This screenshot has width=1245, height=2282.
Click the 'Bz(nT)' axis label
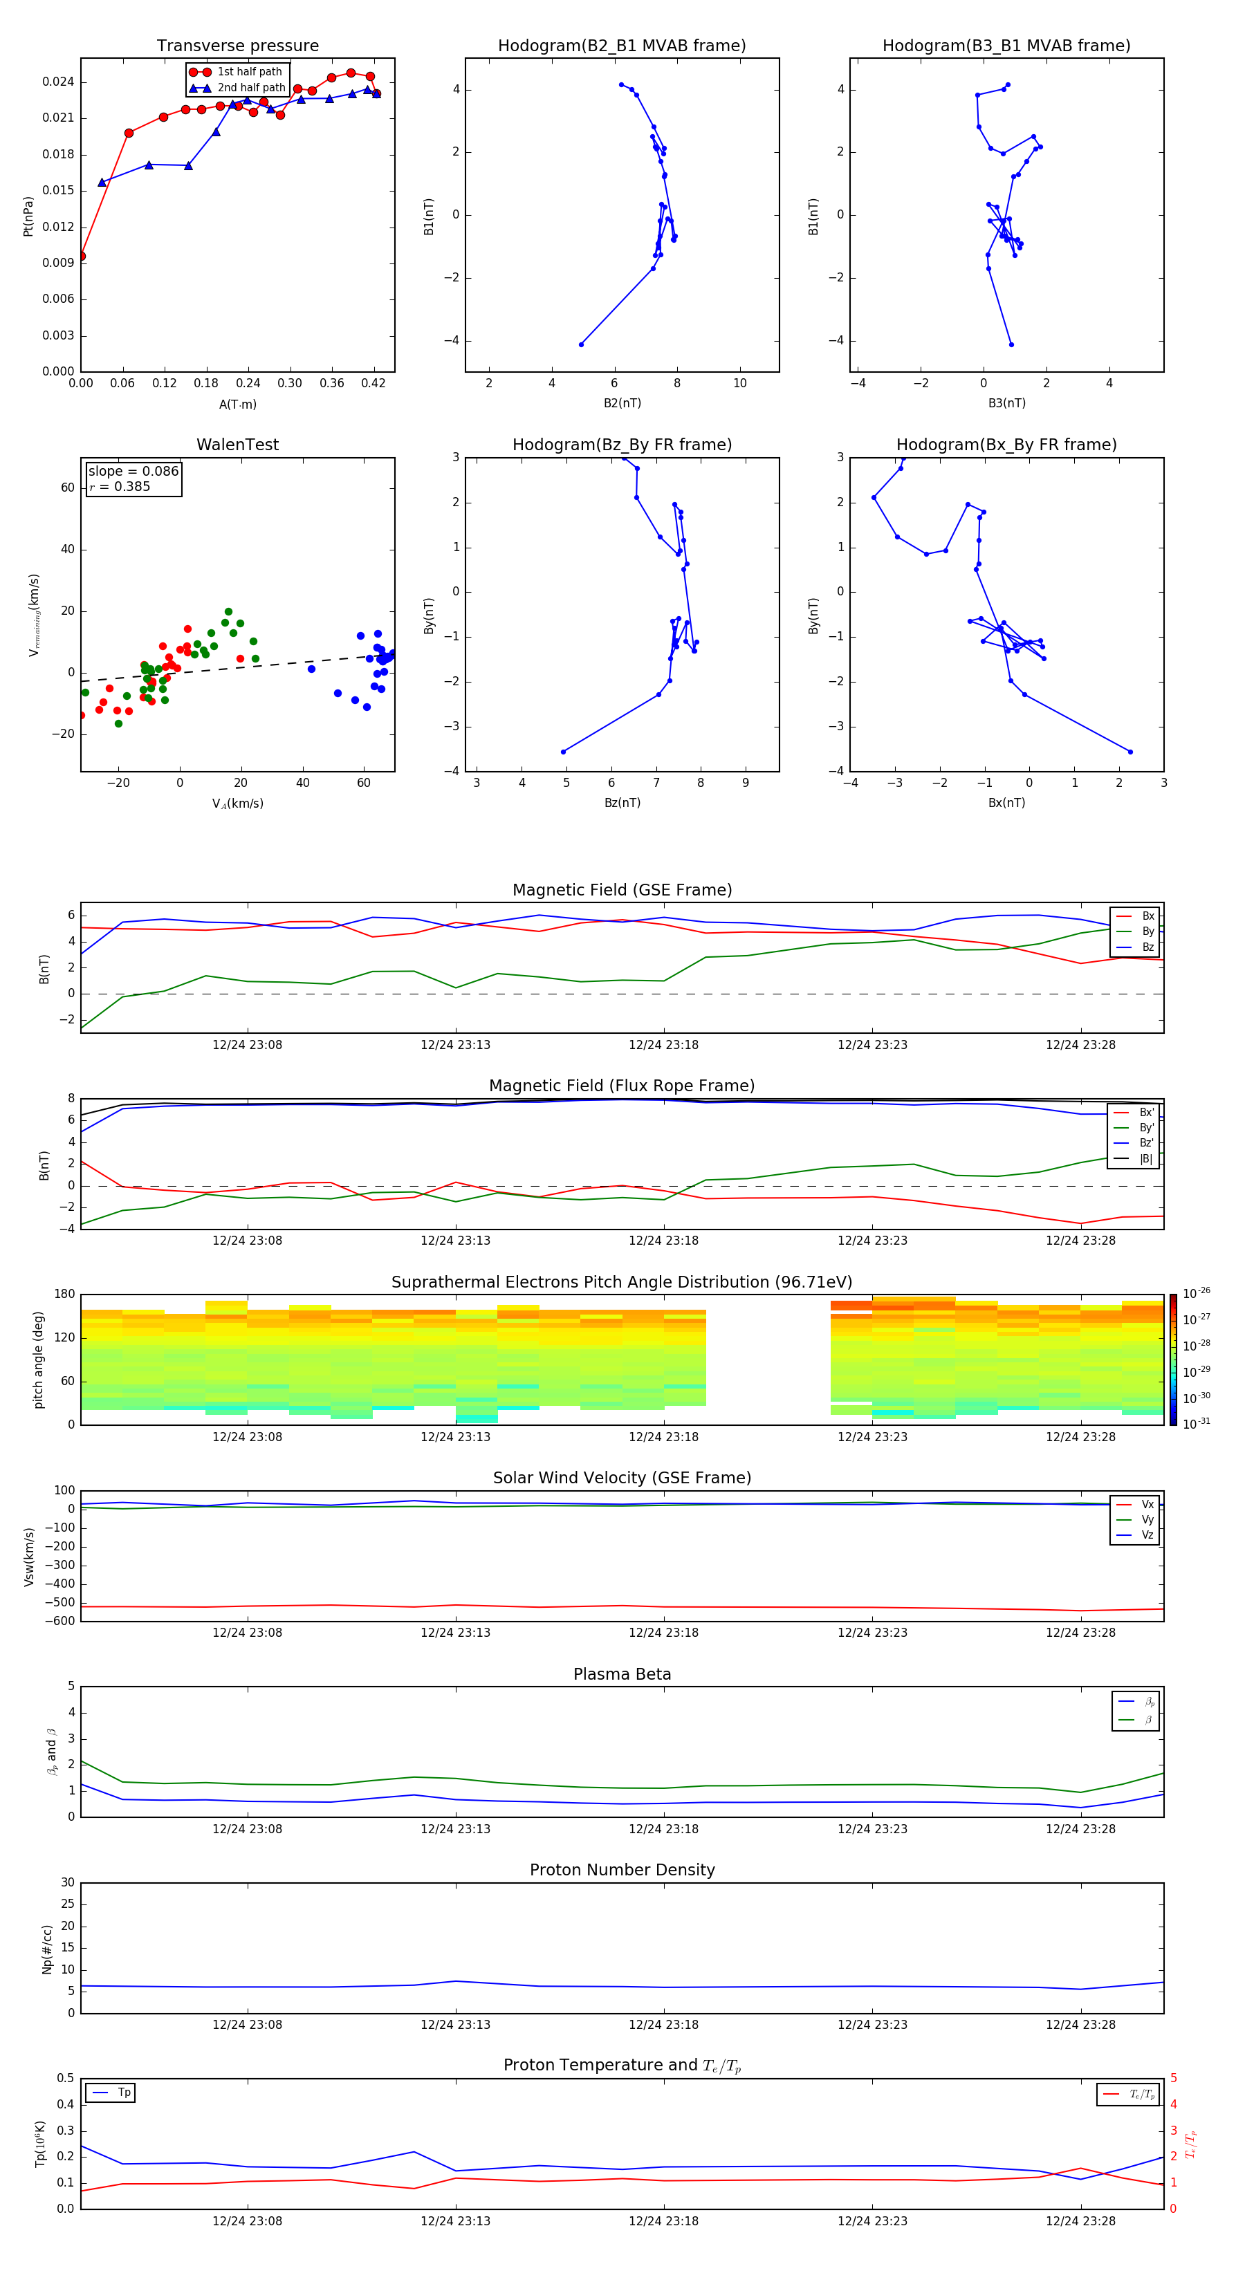[622, 803]
